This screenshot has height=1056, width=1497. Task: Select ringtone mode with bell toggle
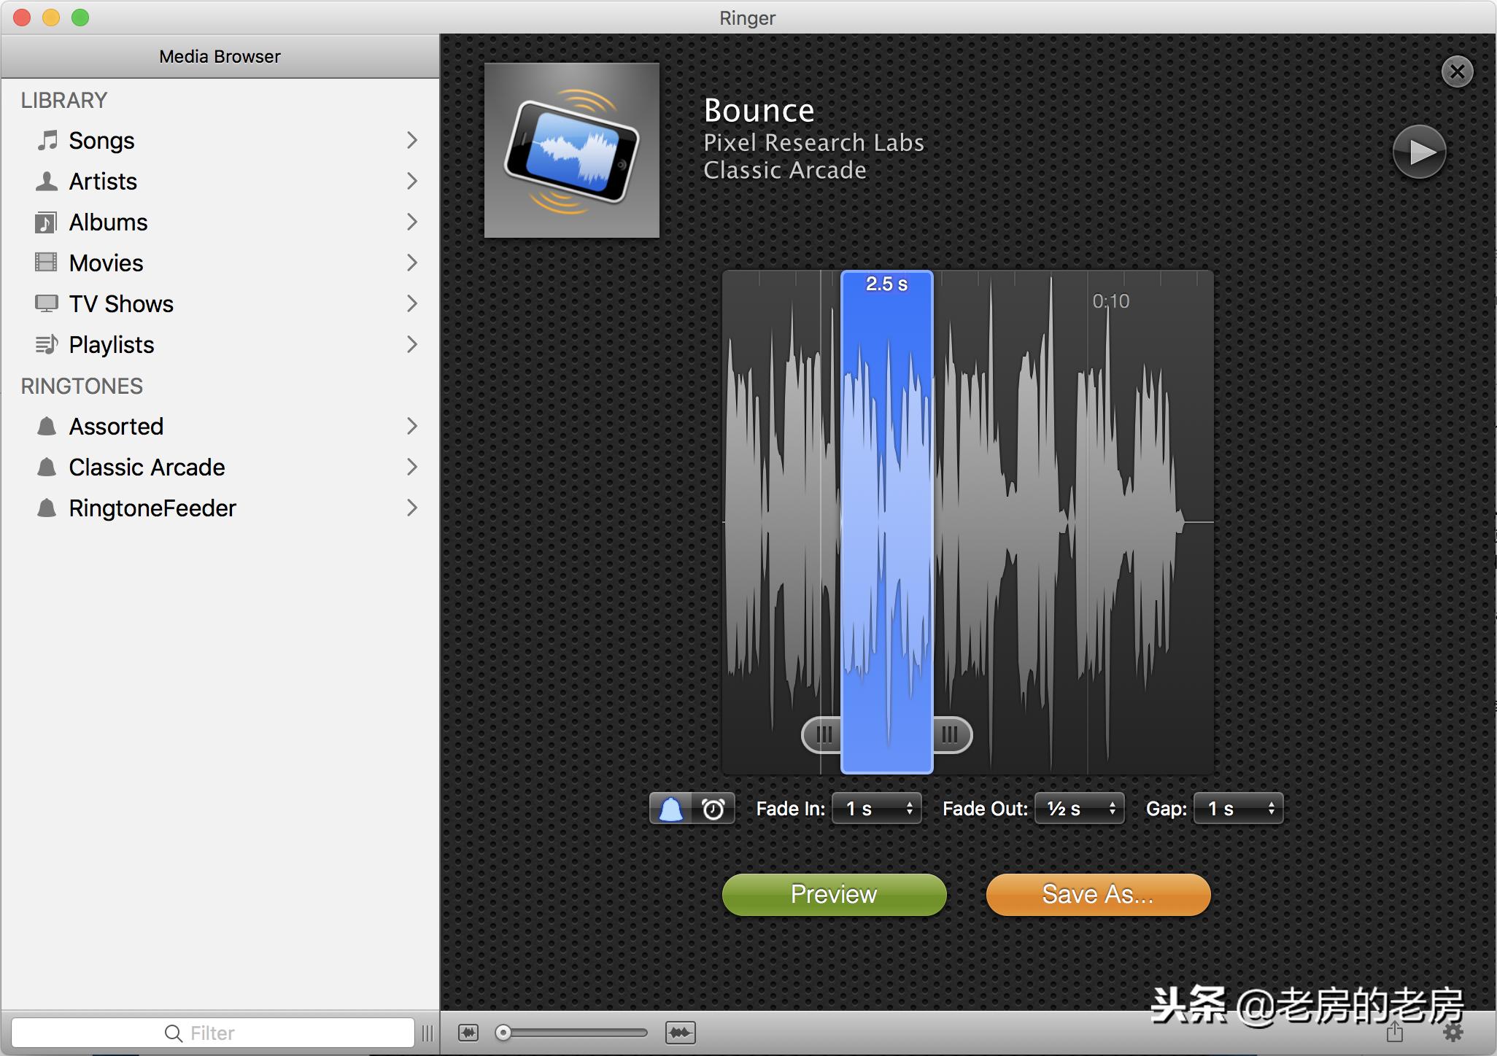coord(670,809)
